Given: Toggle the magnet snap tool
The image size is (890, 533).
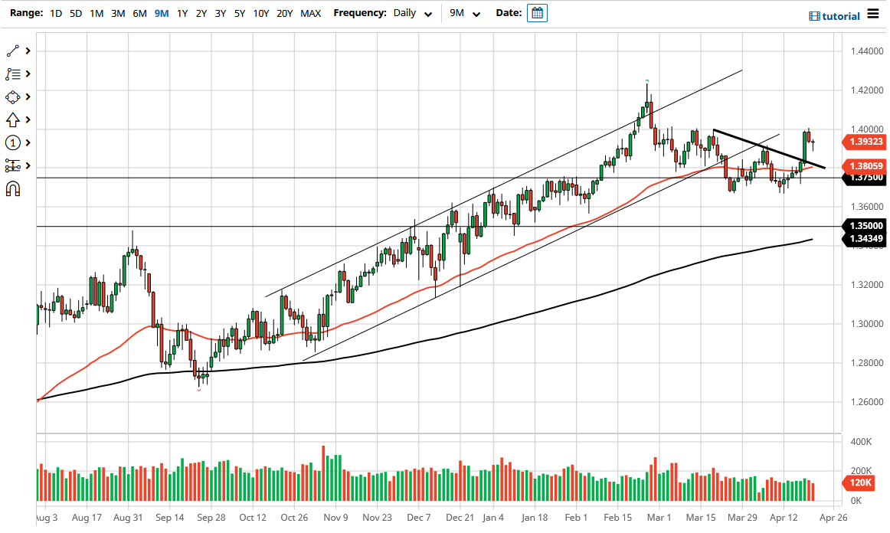Looking at the screenshot, I should pos(12,188).
